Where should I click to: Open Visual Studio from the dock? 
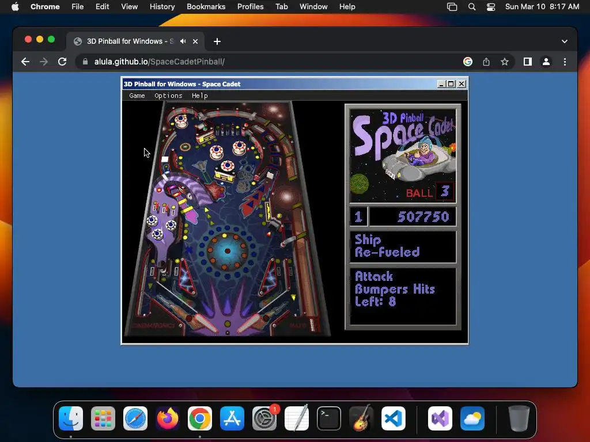(440, 418)
